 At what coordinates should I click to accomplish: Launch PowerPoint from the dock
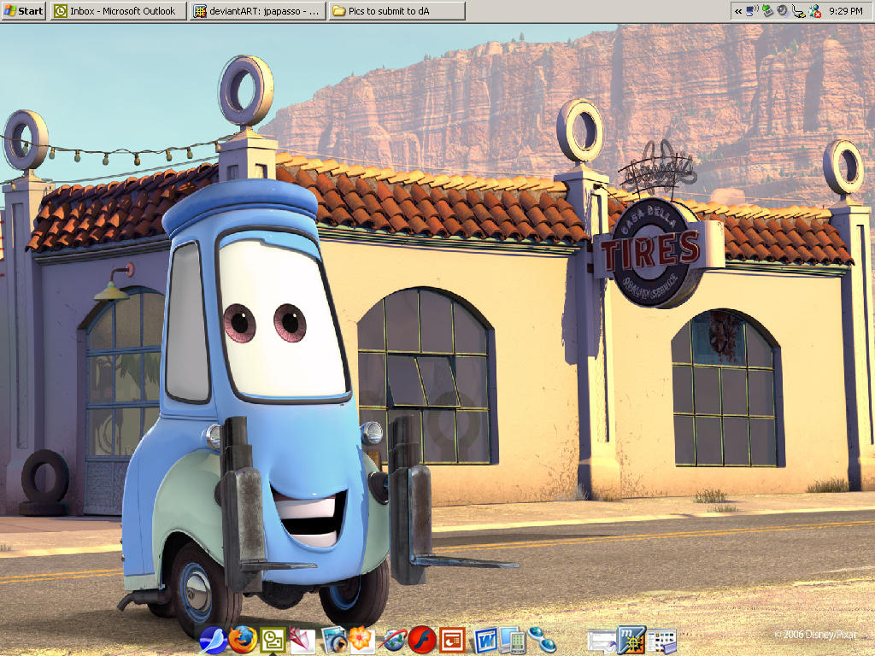click(453, 641)
